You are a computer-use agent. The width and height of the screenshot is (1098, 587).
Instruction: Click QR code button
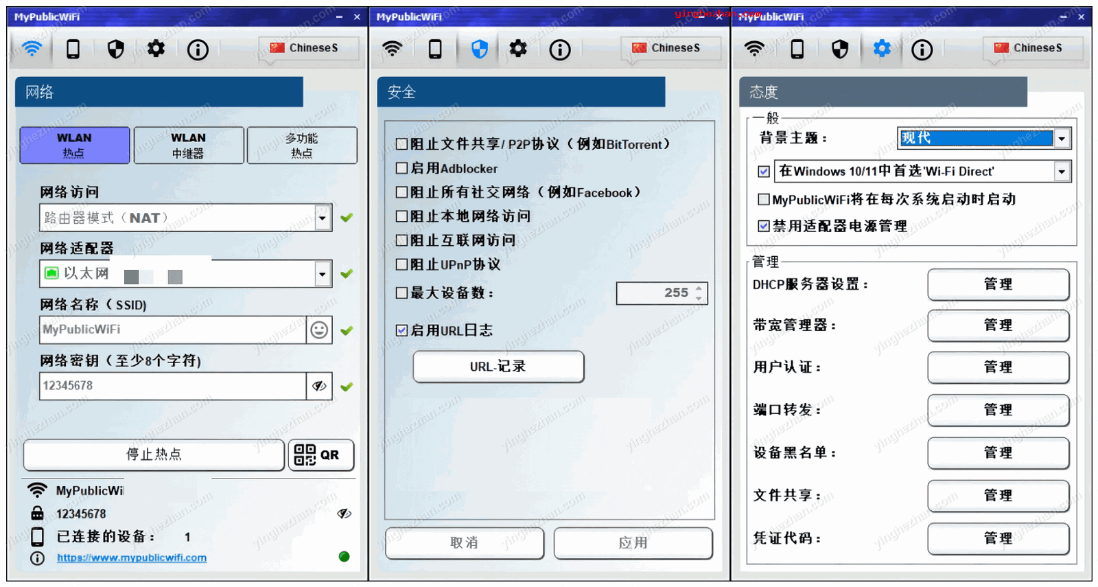321,454
